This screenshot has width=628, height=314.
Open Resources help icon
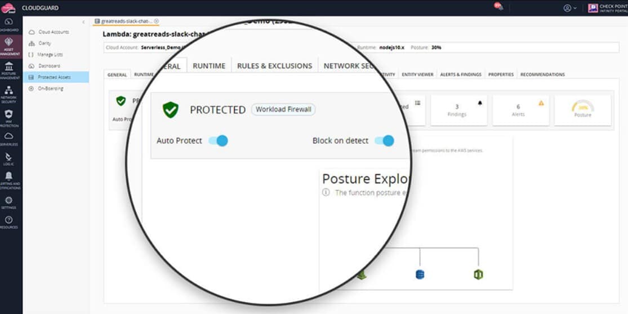[x=8, y=222]
